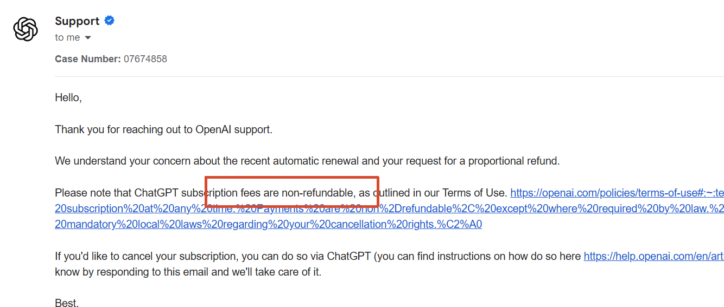Image resolution: width=724 pixels, height=307 pixels.
Task: Open the openai.com/policies/terms-of-use link
Action: [x=617, y=193]
